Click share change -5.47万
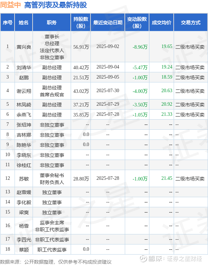 click(140, 67)
